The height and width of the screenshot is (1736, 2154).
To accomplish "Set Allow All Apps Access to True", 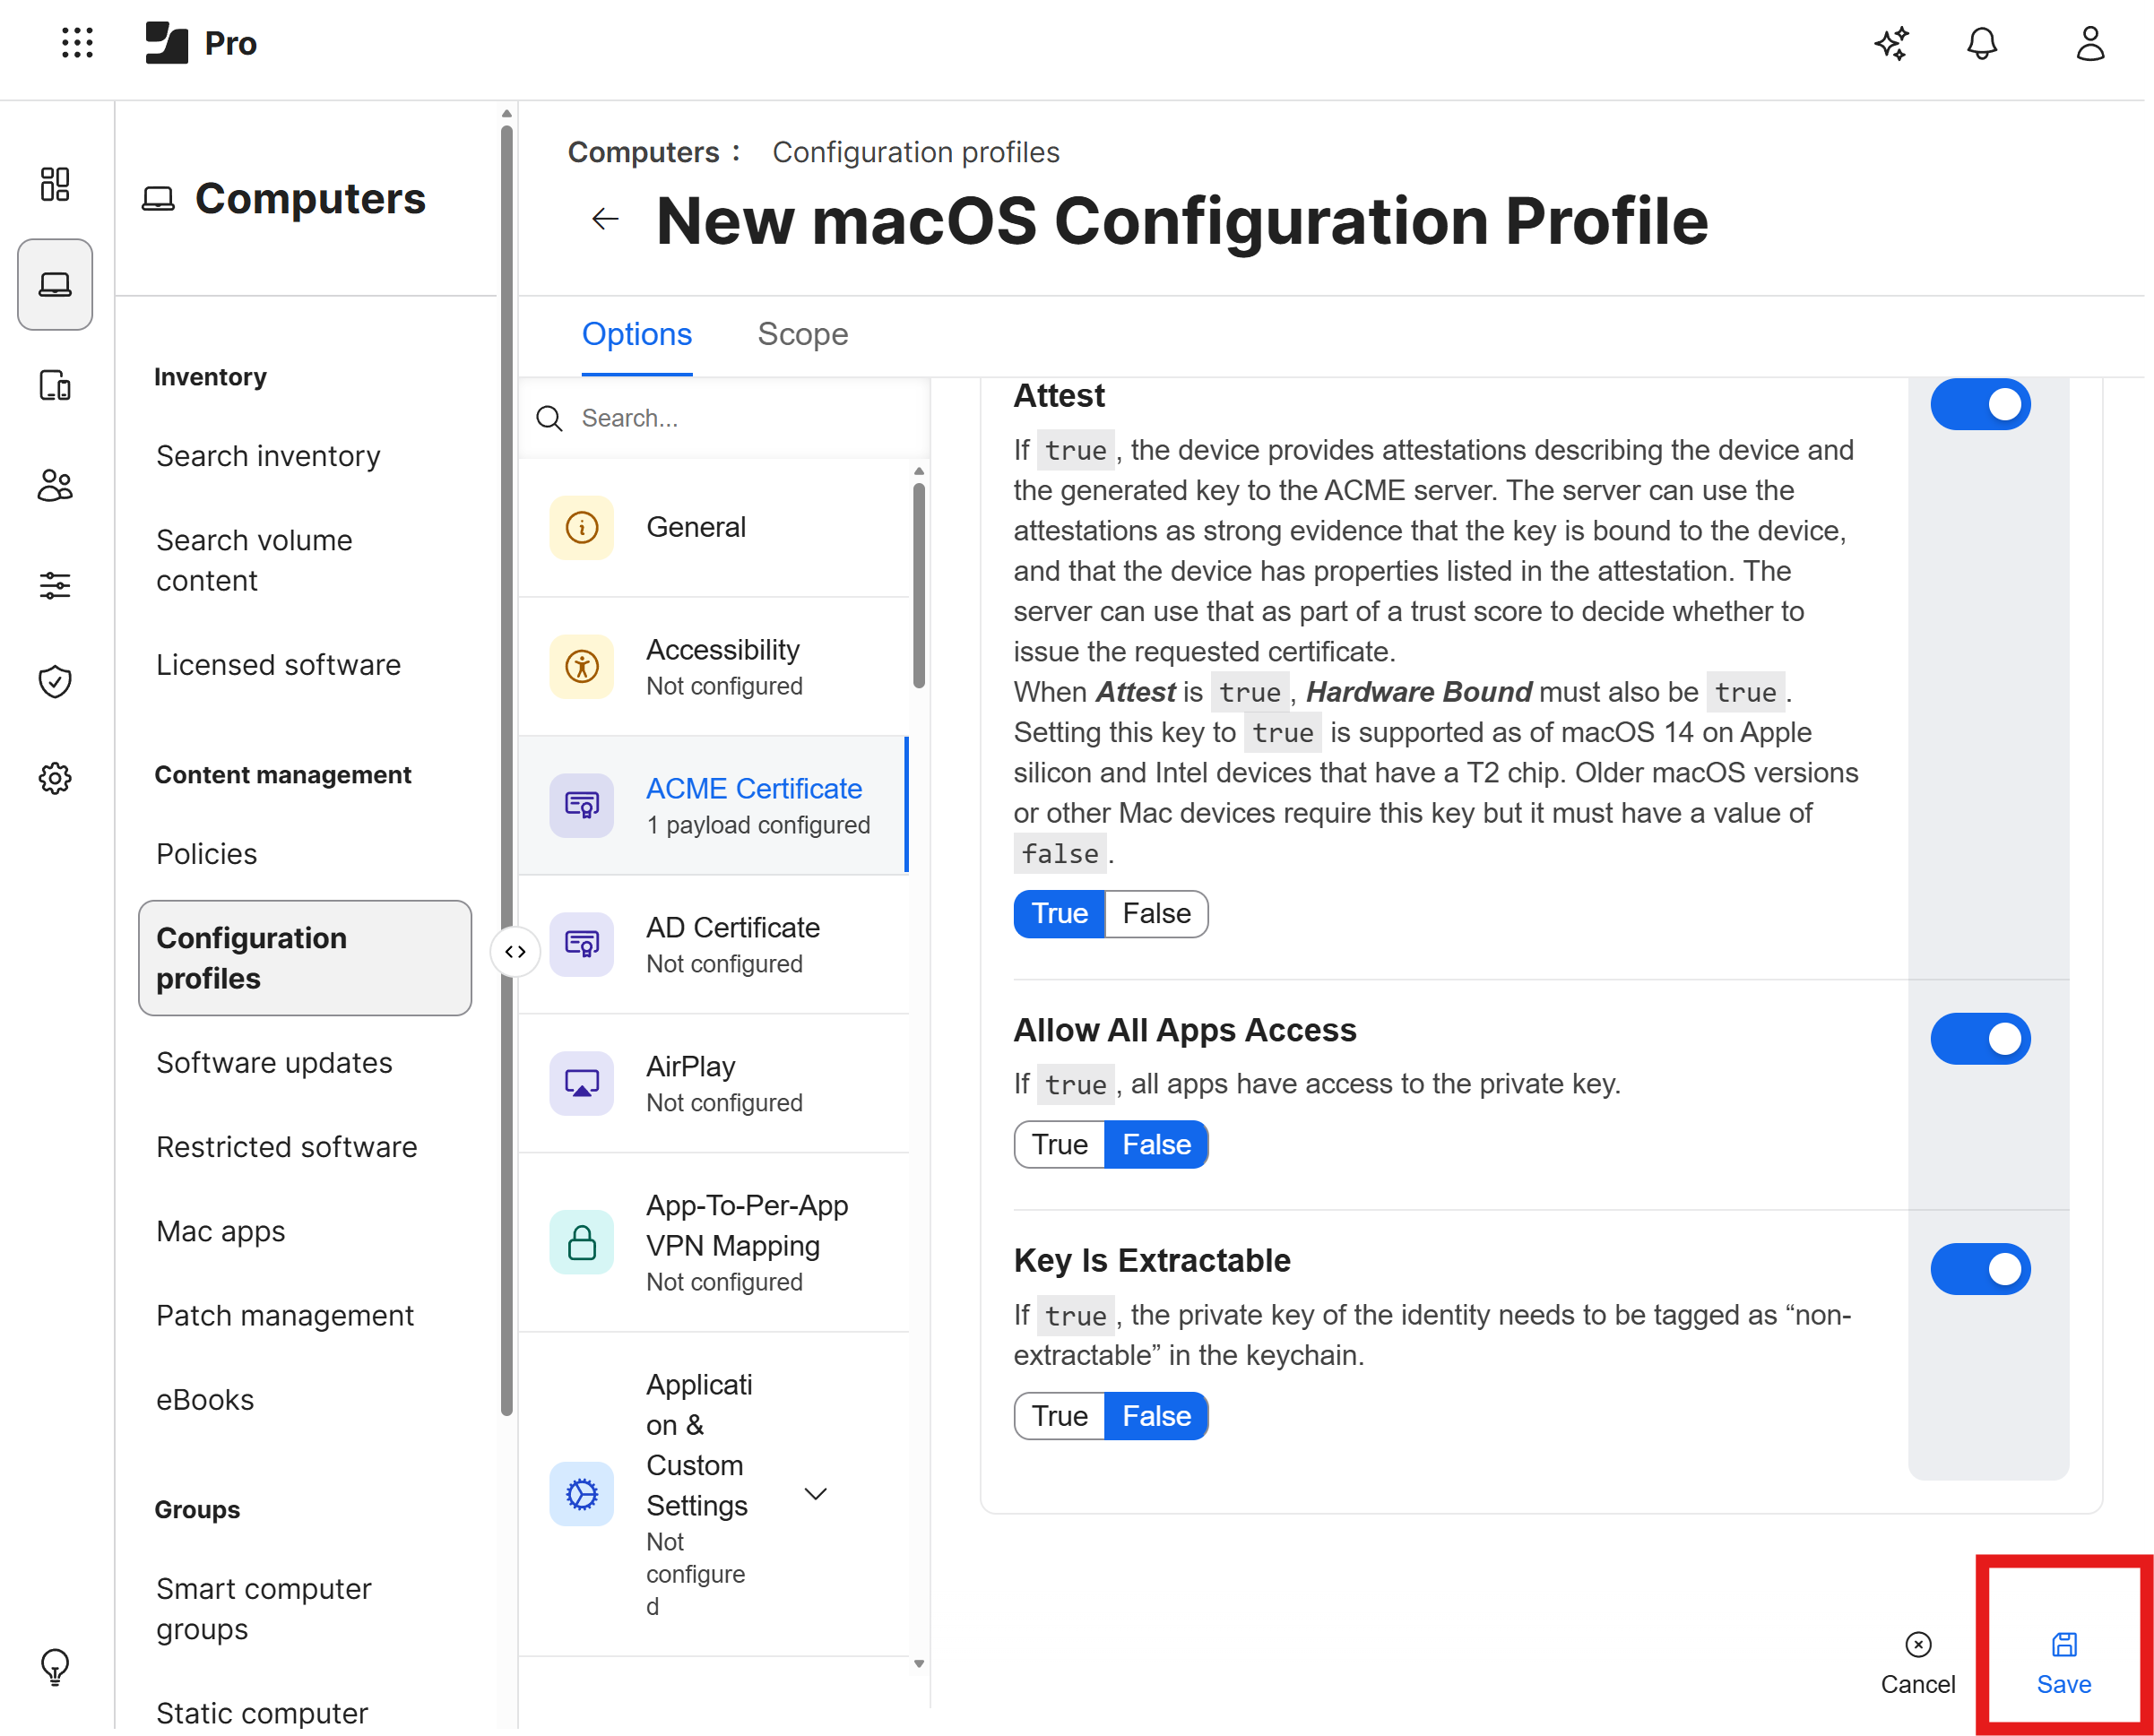I will (x=1059, y=1145).
